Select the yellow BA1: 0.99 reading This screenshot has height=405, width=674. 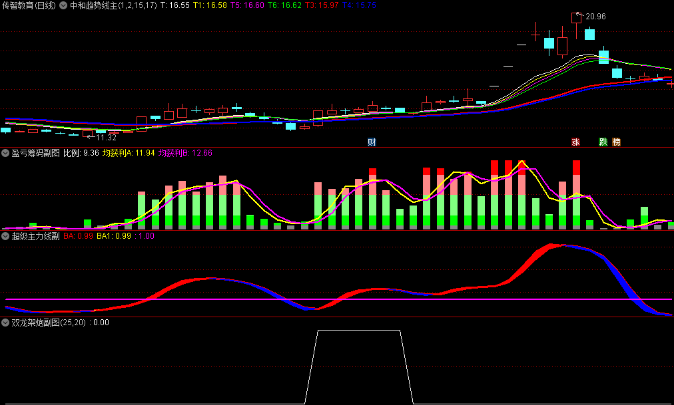point(114,236)
